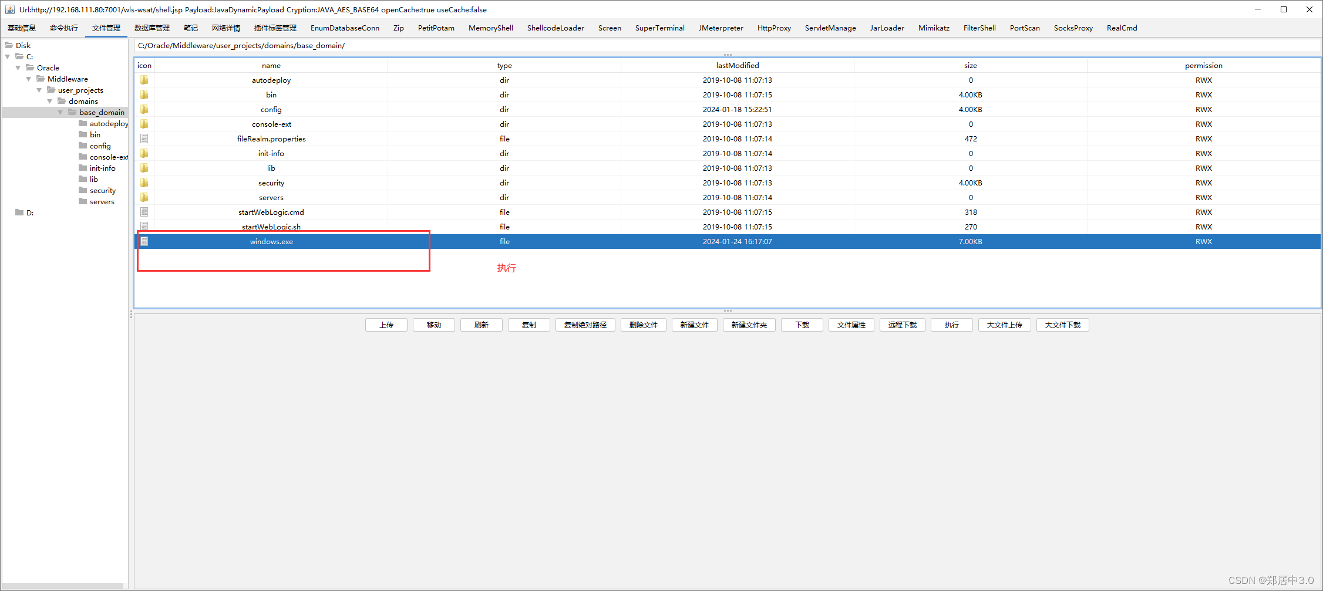The image size is (1323, 591).
Task: Click the autodeploy folder icon in file table
Action: pyautogui.click(x=144, y=80)
